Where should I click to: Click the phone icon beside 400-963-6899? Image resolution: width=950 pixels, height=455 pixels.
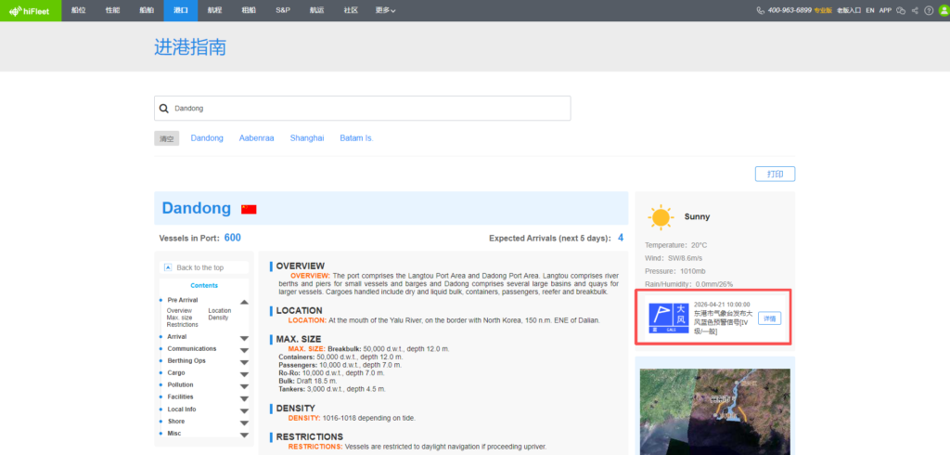pyautogui.click(x=761, y=10)
